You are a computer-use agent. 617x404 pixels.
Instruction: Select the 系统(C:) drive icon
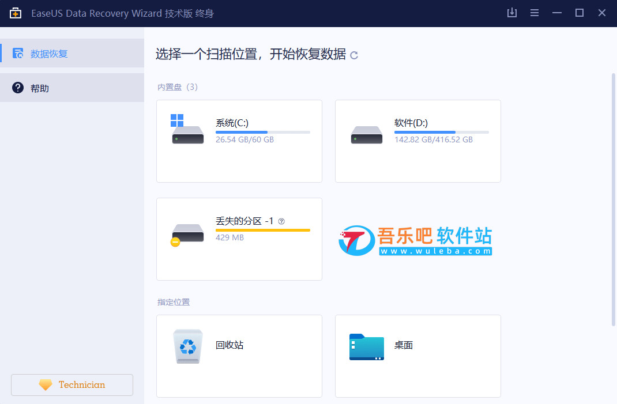click(x=188, y=129)
